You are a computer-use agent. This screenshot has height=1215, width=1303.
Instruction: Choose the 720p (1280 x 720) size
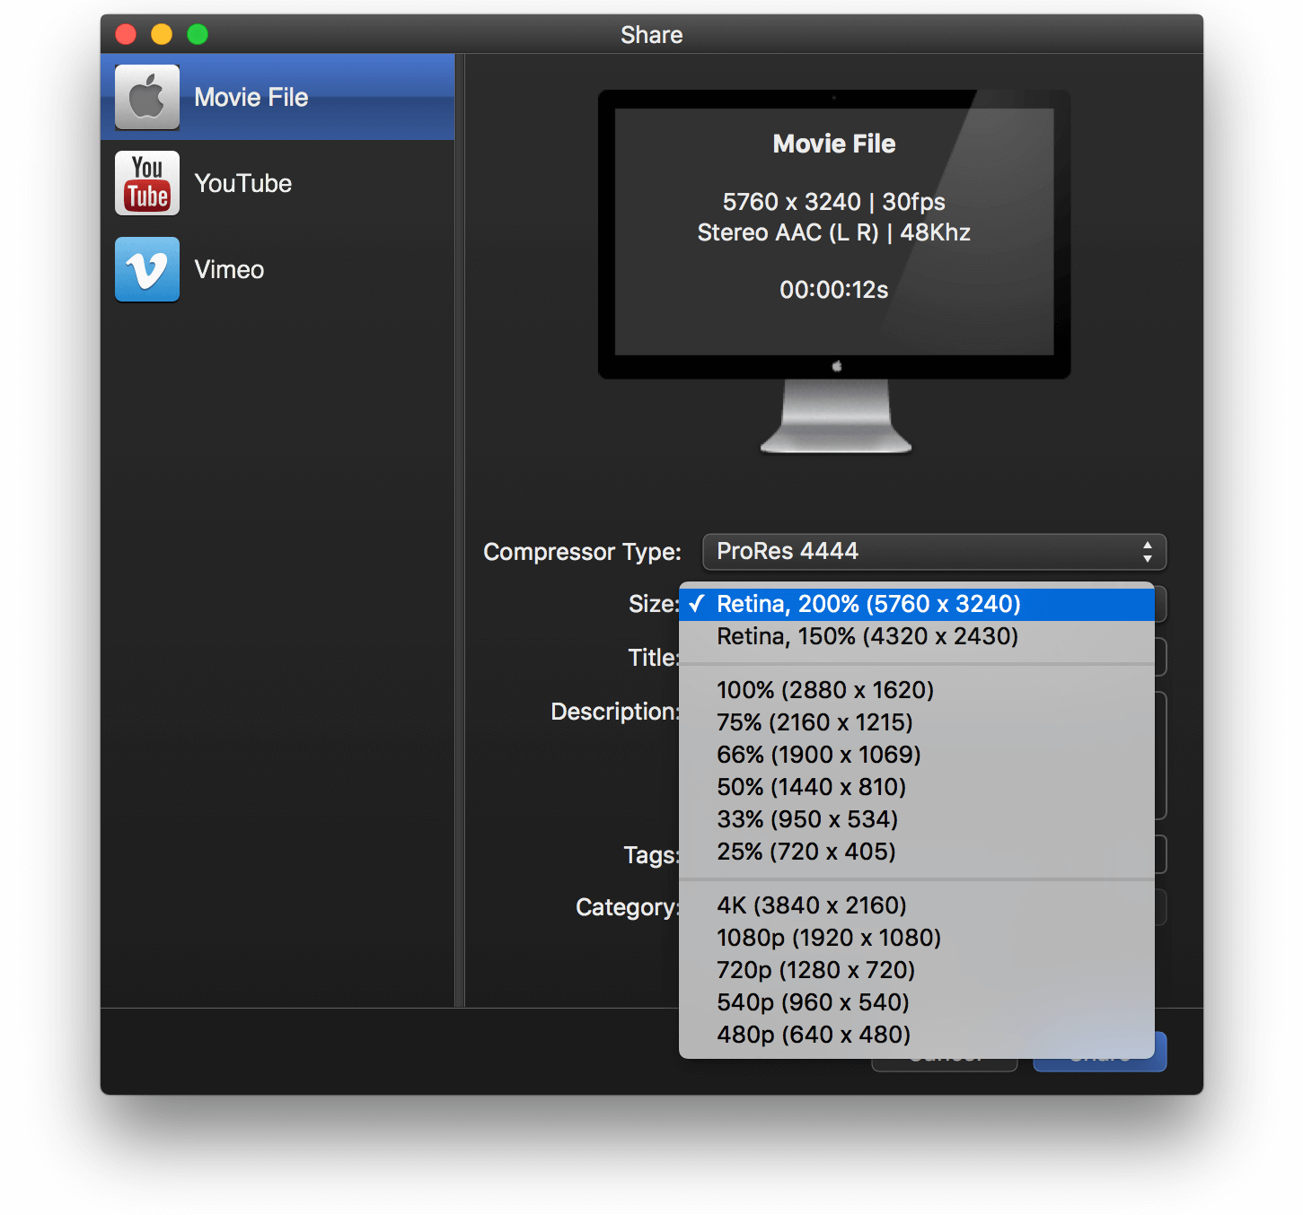[x=916, y=970]
